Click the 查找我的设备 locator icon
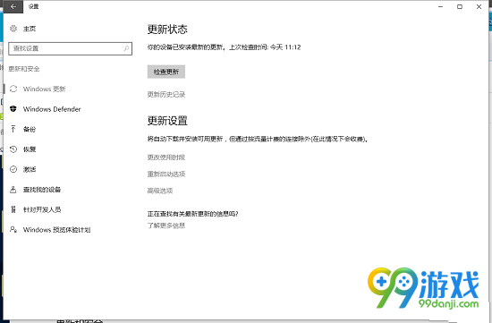The width and height of the screenshot is (492, 323). click(x=13, y=190)
